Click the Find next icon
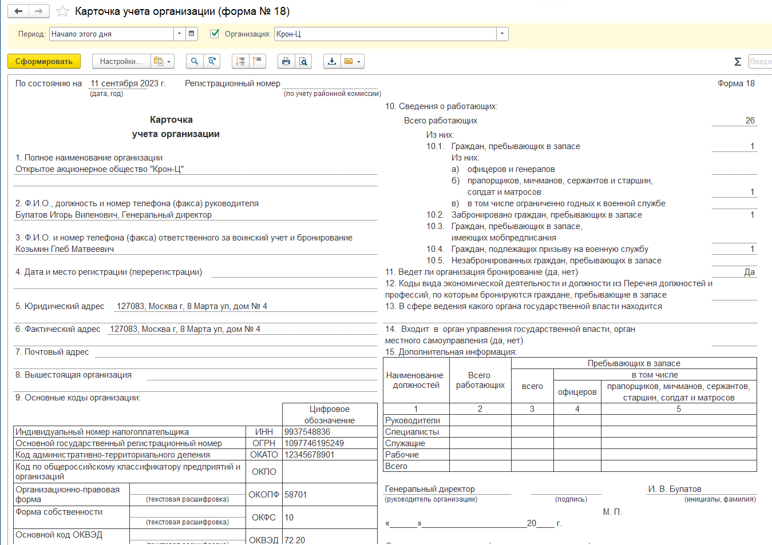The width and height of the screenshot is (772, 545). (x=212, y=61)
